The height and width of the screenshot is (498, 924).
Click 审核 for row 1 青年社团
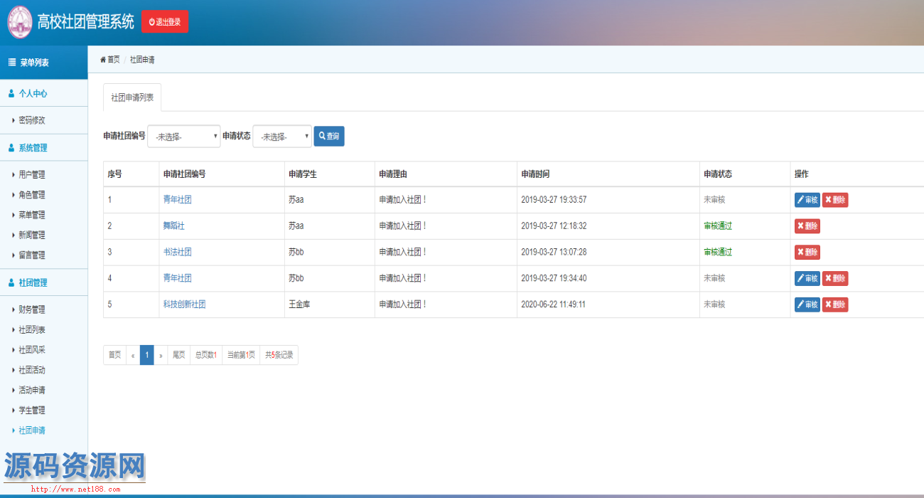807,200
